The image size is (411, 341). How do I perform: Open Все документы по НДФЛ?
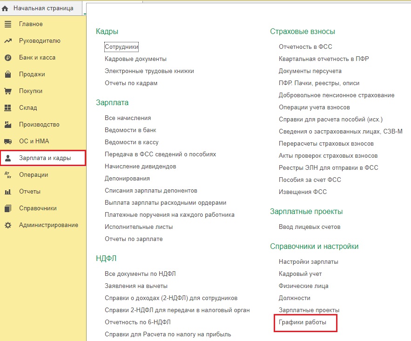[x=140, y=274]
